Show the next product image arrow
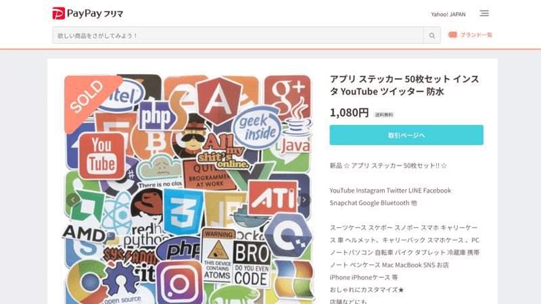Image resolution: width=541 pixels, height=304 pixels. coord(304,199)
